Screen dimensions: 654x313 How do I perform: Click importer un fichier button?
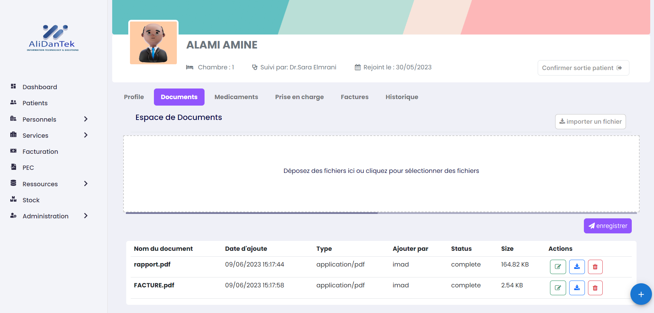pos(590,122)
